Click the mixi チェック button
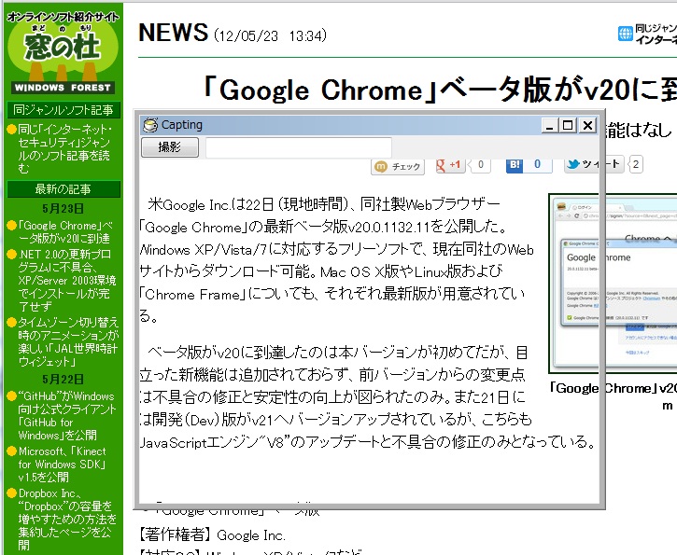This screenshot has width=677, height=555. tap(397, 166)
